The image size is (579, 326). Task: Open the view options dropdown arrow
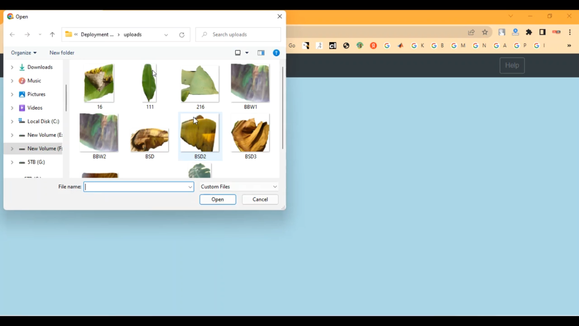(247, 53)
